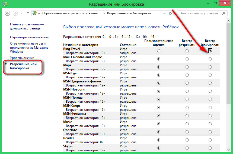Click 'Разрешенные категории' summary line
Viewport: 233px width, 154px height.
(110, 37)
